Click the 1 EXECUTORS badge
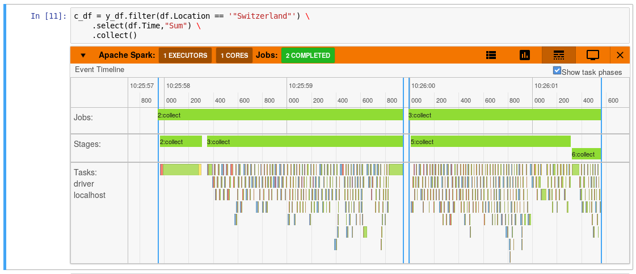Viewport: 636px width, 274px height. pos(185,56)
